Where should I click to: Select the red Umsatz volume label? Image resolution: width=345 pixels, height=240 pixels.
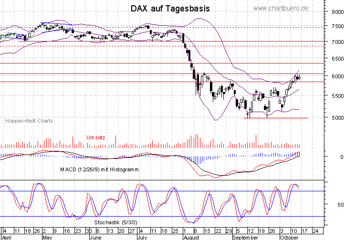[96, 138]
